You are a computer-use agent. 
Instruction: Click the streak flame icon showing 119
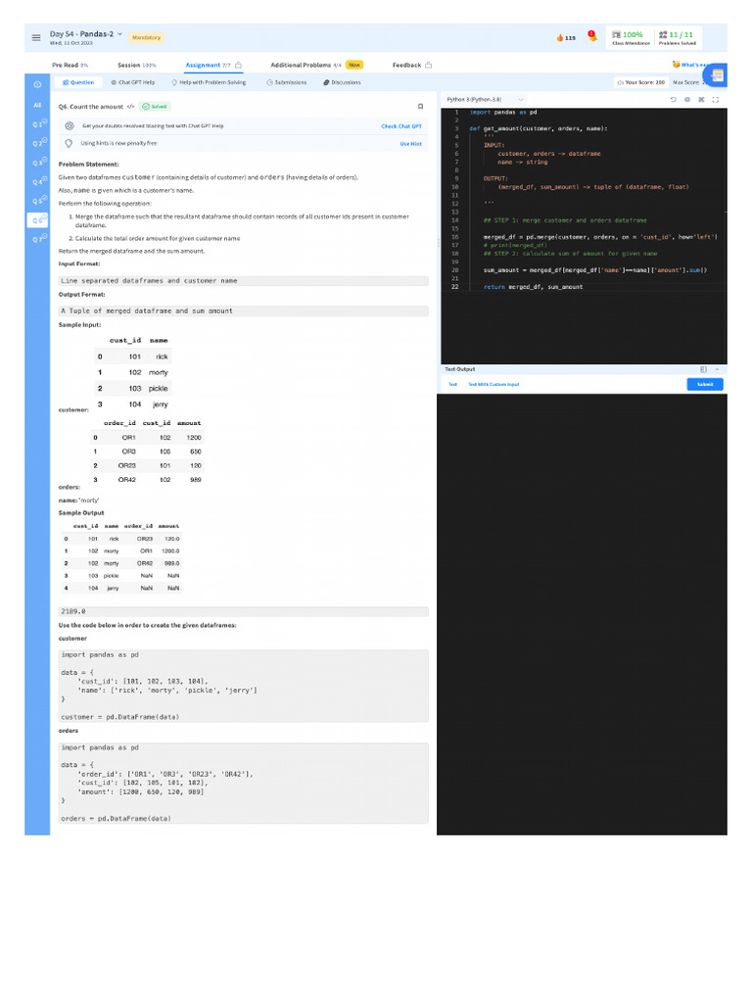(x=560, y=38)
